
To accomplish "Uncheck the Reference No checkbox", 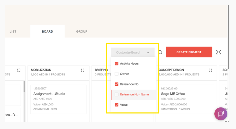I will pos(117,84).
